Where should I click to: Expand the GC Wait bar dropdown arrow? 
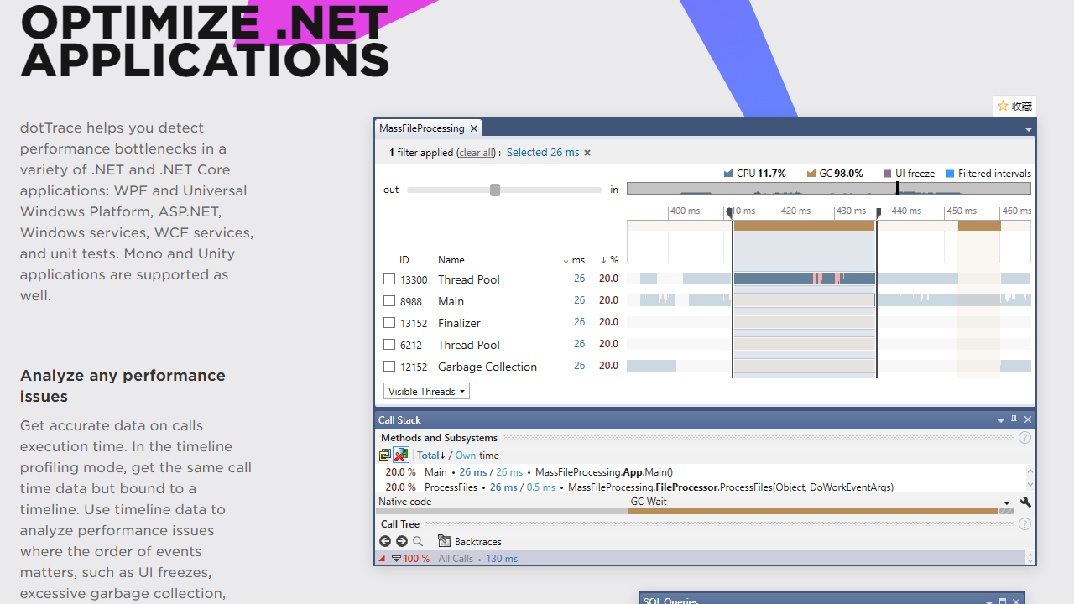click(x=1007, y=502)
